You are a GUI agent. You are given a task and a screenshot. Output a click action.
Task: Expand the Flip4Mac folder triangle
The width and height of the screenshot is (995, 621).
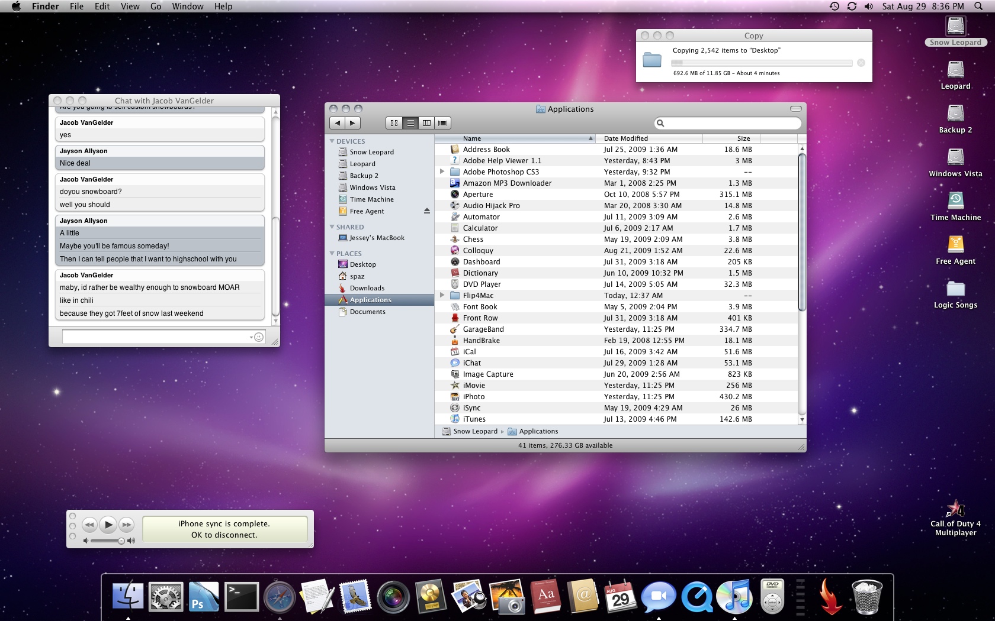point(442,296)
